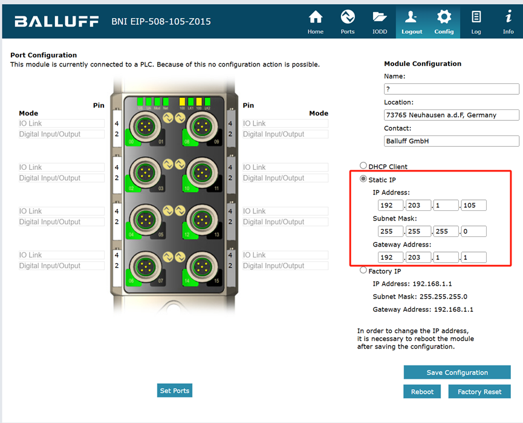This screenshot has height=423, width=523.
Task: Click the Reboot button
Action: [422, 392]
